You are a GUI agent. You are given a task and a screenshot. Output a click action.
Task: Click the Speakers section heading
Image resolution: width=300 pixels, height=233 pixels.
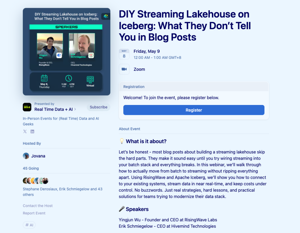[x=137, y=209]
